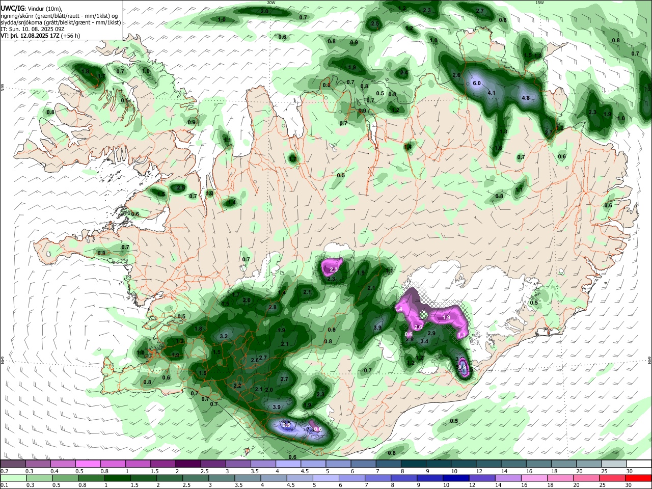The height and width of the screenshot is (489, 652).
Task: Click the white 1.9 value on the pink glacier area
Action: click(446, 317)
